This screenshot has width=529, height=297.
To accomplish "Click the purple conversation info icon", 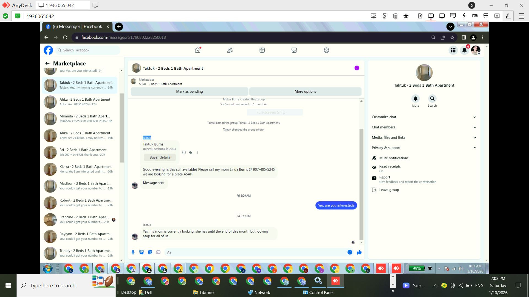I will point(357,68).
